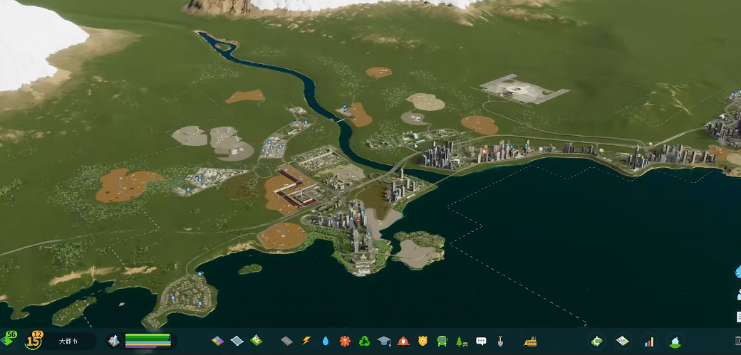Activate the bulldozer tool
This screenshot has width=741, height=355.
531,341
